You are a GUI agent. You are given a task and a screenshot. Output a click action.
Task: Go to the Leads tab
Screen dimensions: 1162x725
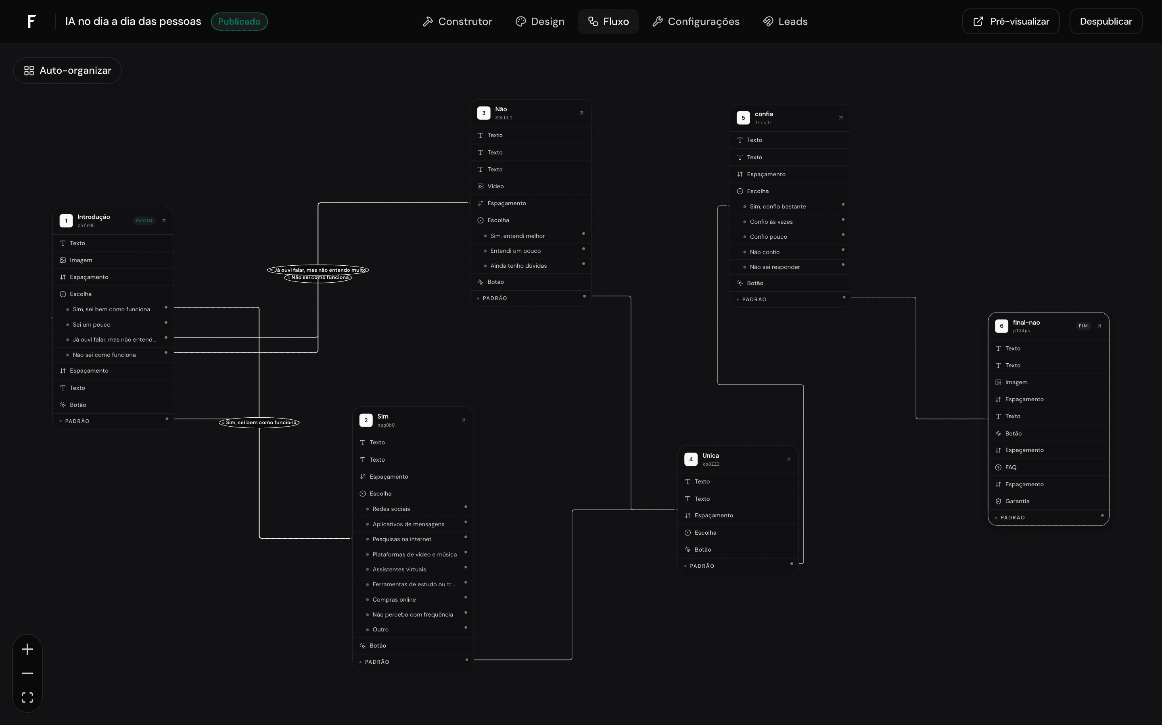click(x=785, y=22)
